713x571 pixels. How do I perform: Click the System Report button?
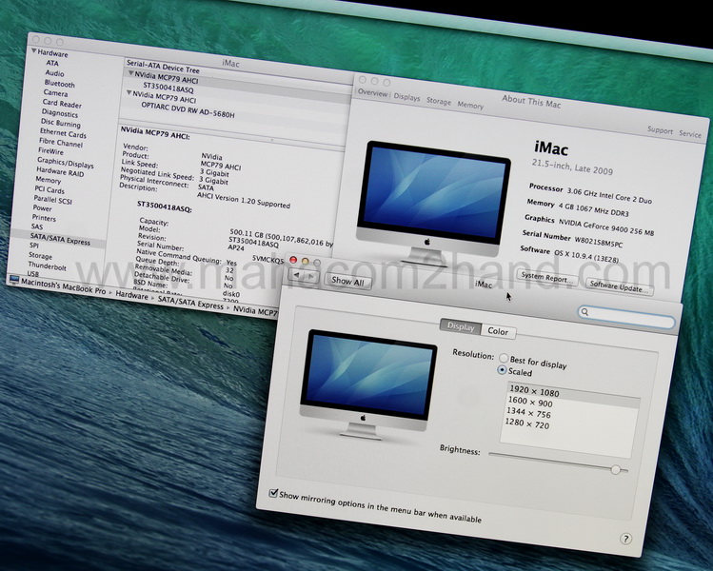point(547,277)
